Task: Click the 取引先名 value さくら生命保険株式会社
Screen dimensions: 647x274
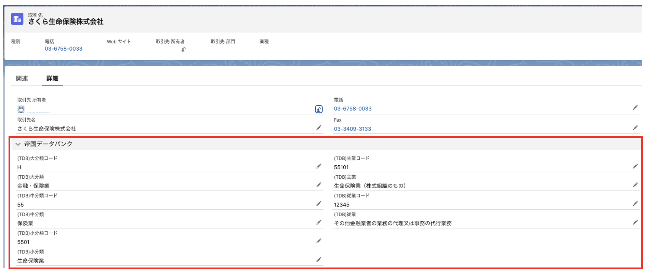Action: [x=47, y=129]
